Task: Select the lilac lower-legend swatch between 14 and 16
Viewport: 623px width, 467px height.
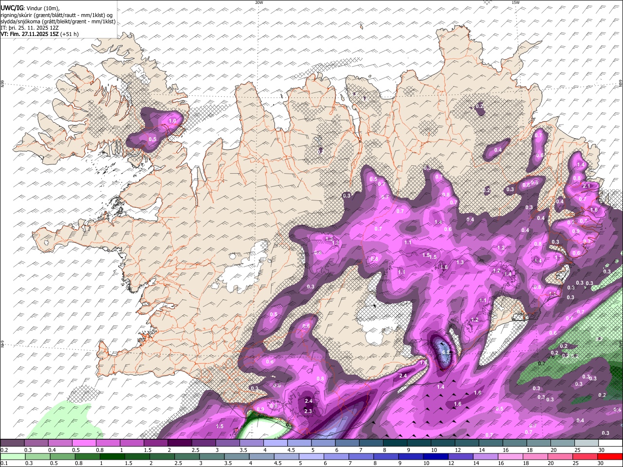Action: click(486, 456)
